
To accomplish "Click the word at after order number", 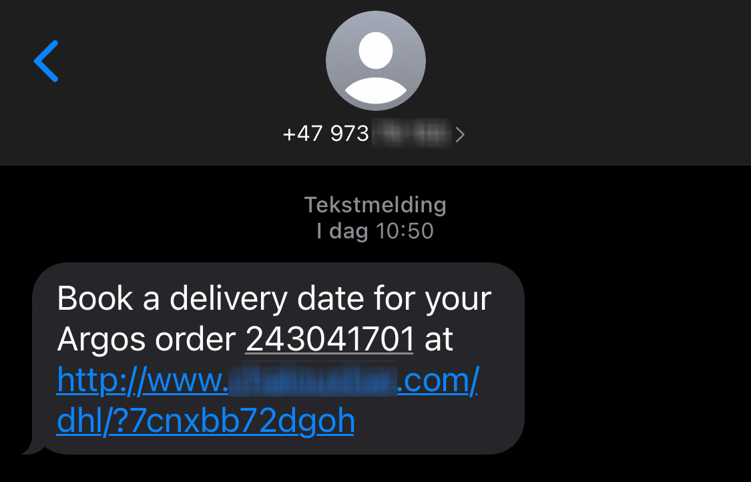I will pyautogui.click(x=439, y=339).
